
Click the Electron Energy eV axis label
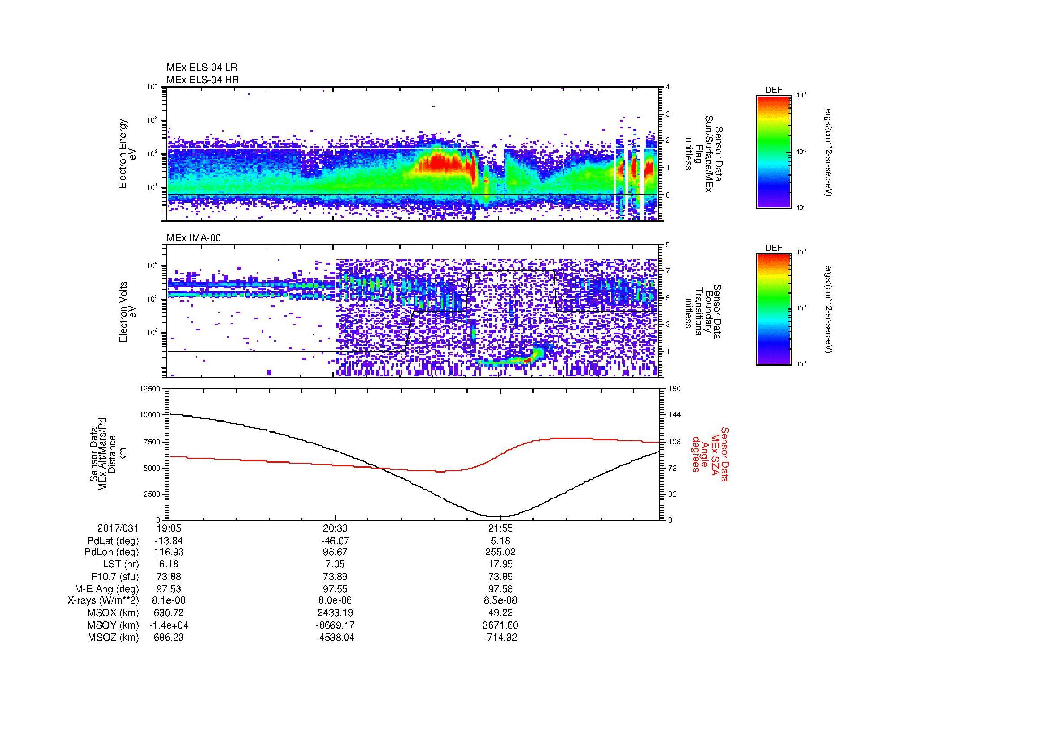point(127,154)
